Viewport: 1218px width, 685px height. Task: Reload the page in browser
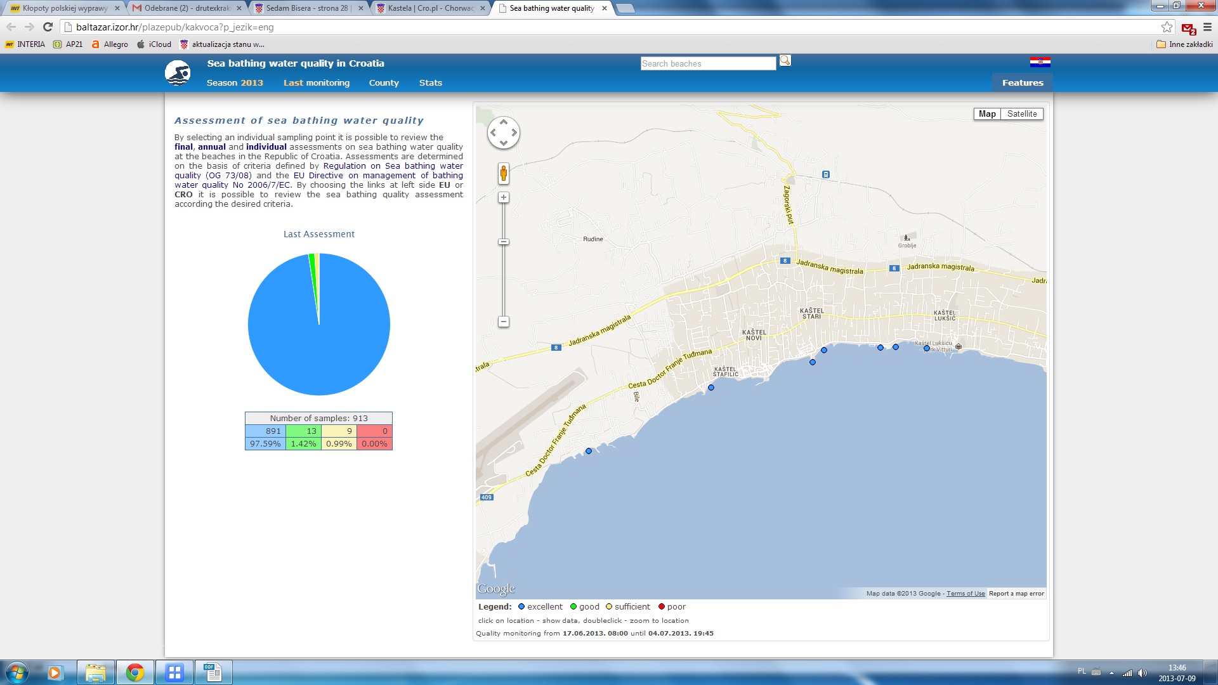[48, 27]
